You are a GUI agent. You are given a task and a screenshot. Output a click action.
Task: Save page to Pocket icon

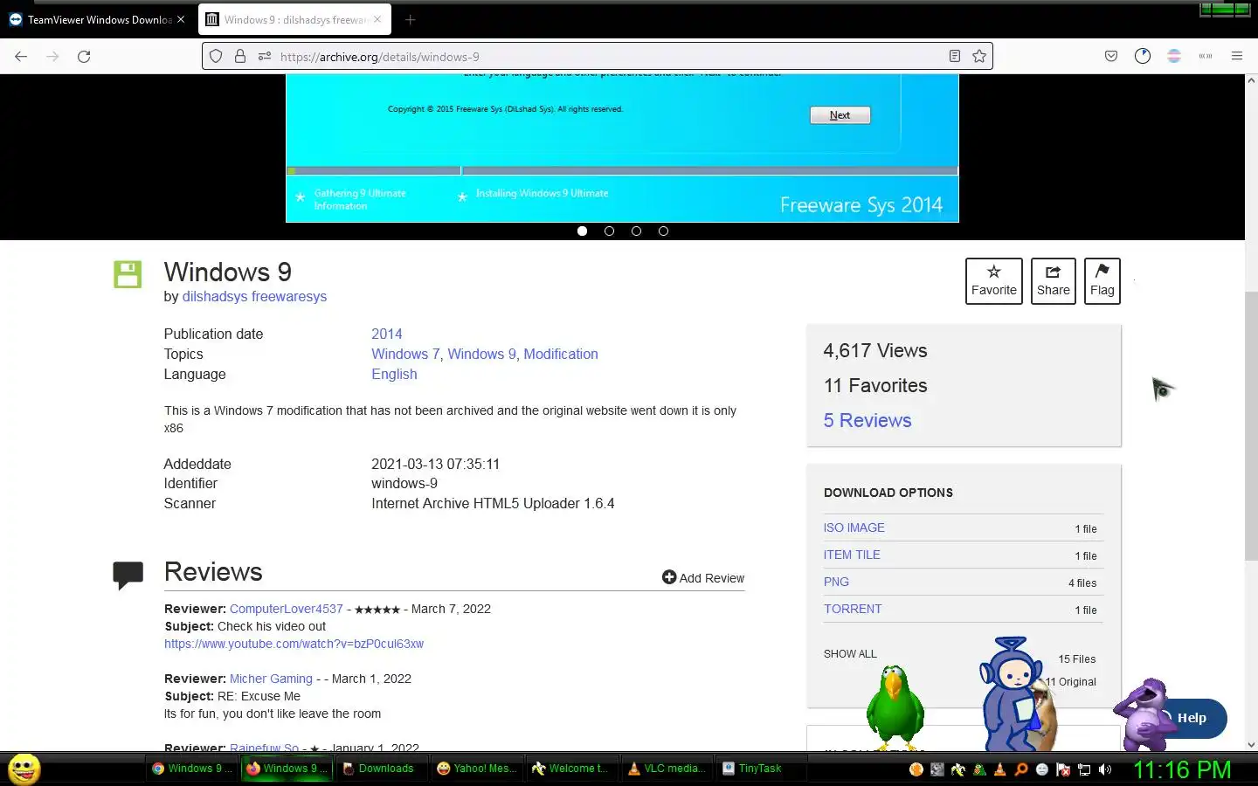(1111, 56)
